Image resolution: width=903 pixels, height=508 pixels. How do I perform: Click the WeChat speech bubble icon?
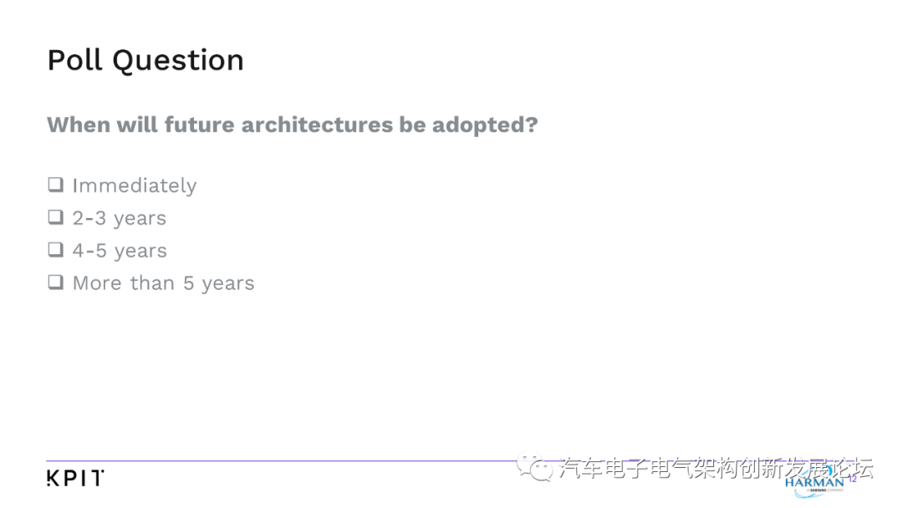tap(534, 466)
